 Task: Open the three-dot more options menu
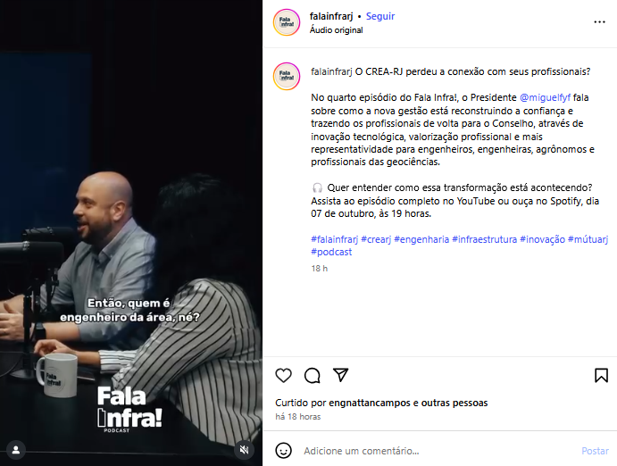(x=599, y=22)
